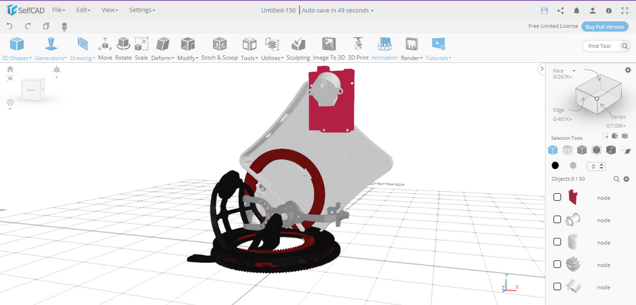Click the FRONT face of view cube
This screenshot has height=305, width=636.
click(31, 89)
